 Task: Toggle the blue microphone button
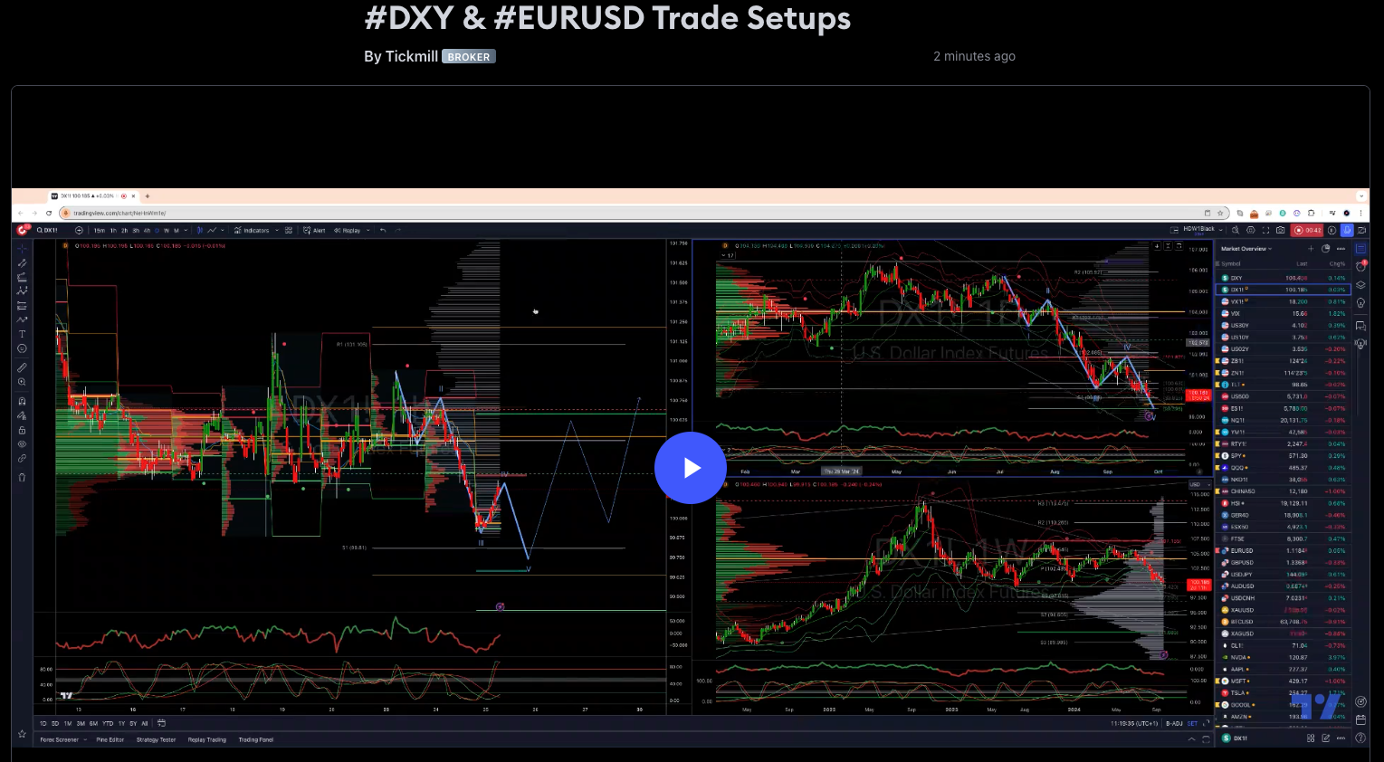tap(1347, 230)
